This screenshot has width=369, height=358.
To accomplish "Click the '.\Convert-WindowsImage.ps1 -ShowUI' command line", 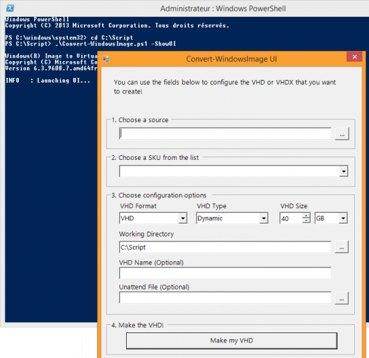I will pyautogui.click(x=115, y=44).
